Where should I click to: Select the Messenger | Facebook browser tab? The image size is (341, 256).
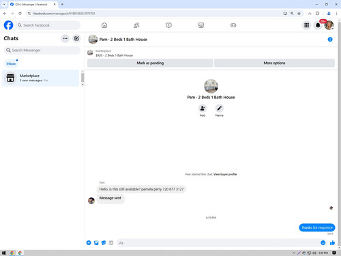click(x=33, y=4)
